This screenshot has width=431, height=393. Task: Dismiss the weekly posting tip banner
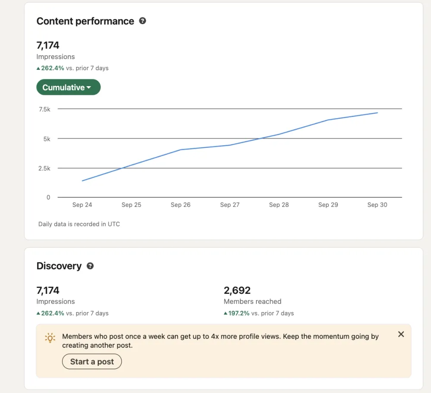pyautogui.click(x=401, y=334)
